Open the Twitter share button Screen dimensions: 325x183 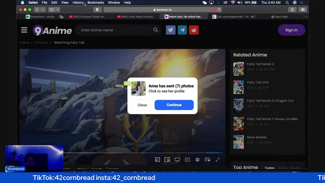[171, 30]
